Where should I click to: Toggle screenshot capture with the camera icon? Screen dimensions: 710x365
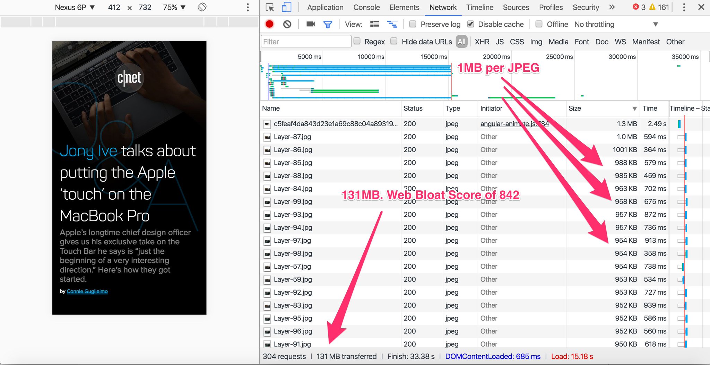click(x=311, y=24)
